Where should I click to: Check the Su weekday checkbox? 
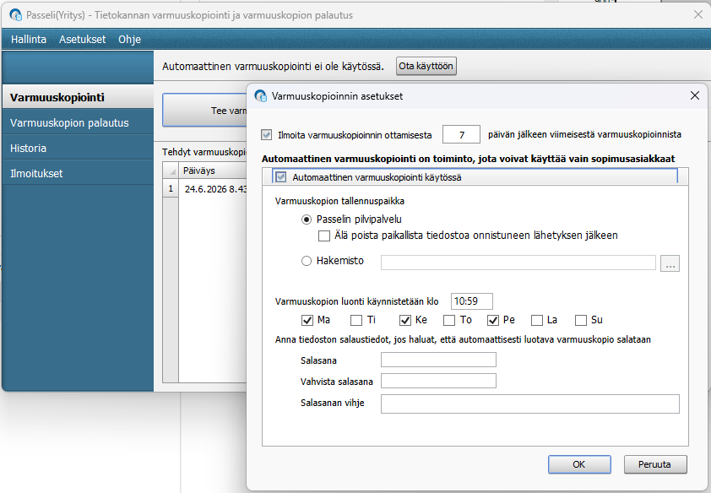coord(581,320)
